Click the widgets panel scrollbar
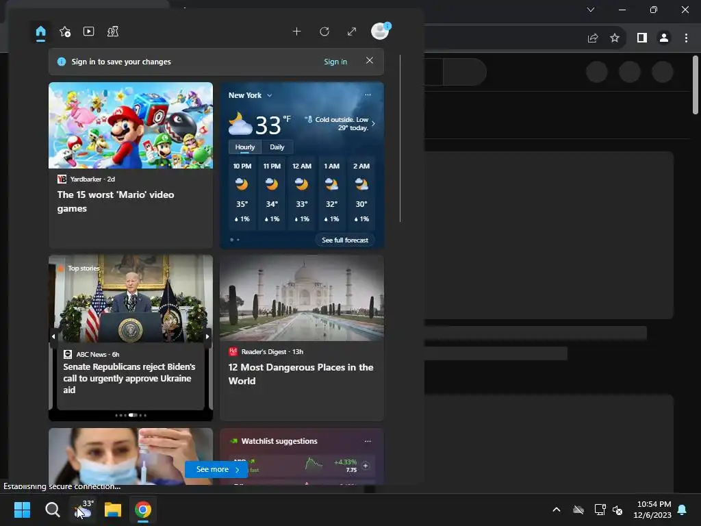 (400, 138)
